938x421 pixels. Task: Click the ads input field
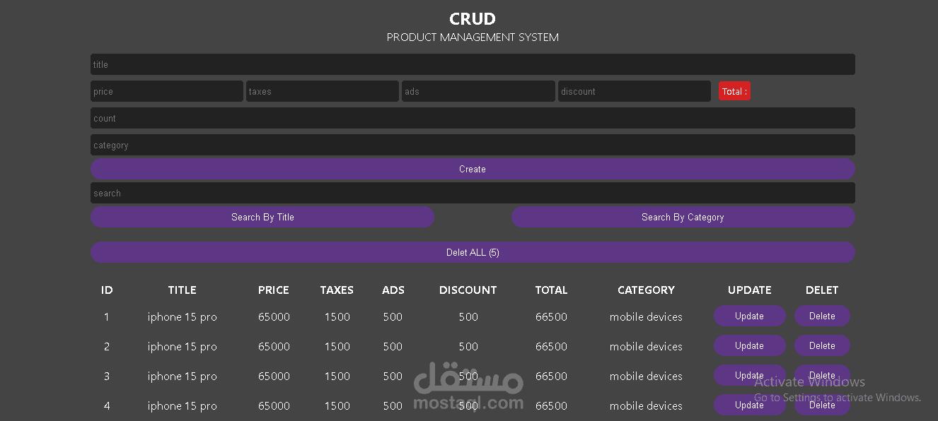pyautogui.click(x=478, y=91)
